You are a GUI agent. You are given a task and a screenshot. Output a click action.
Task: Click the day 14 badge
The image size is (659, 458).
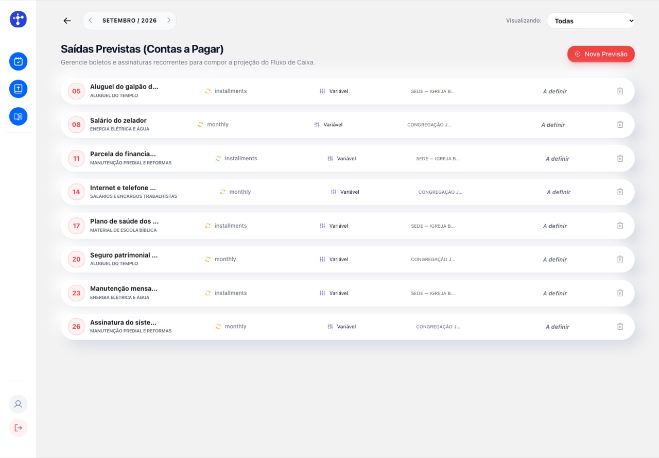pyautogui.click(x=76, y=192)
